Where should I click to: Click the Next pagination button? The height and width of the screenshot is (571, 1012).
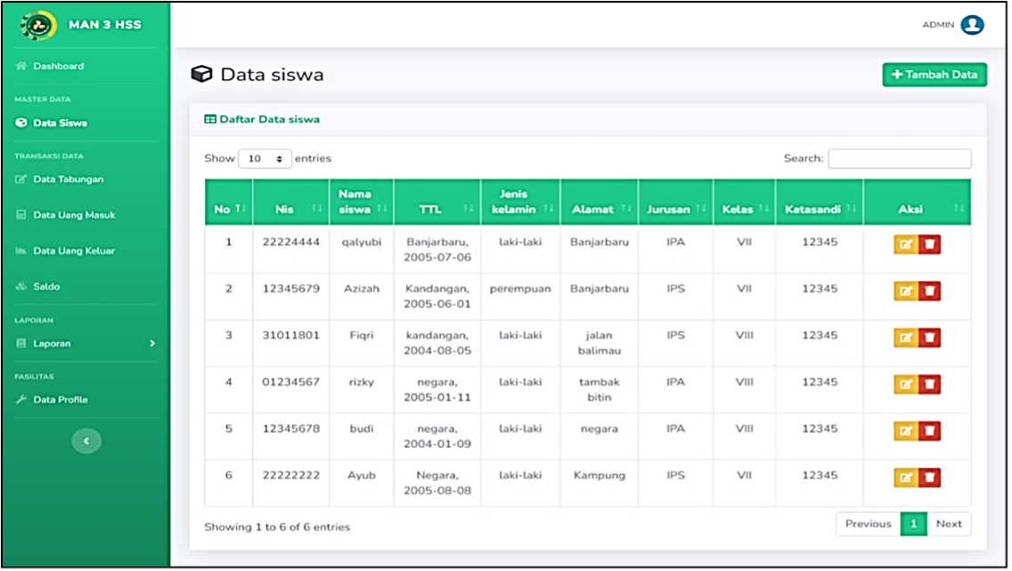[x=949, y=524]
